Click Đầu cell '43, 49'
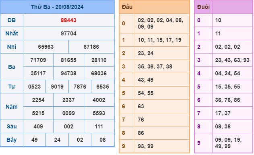This screenshot has height=155, width=254. (162, 80)
